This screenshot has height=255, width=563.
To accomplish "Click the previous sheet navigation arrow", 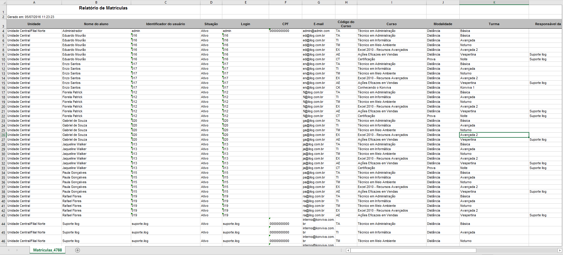I will tap(9, 250).
